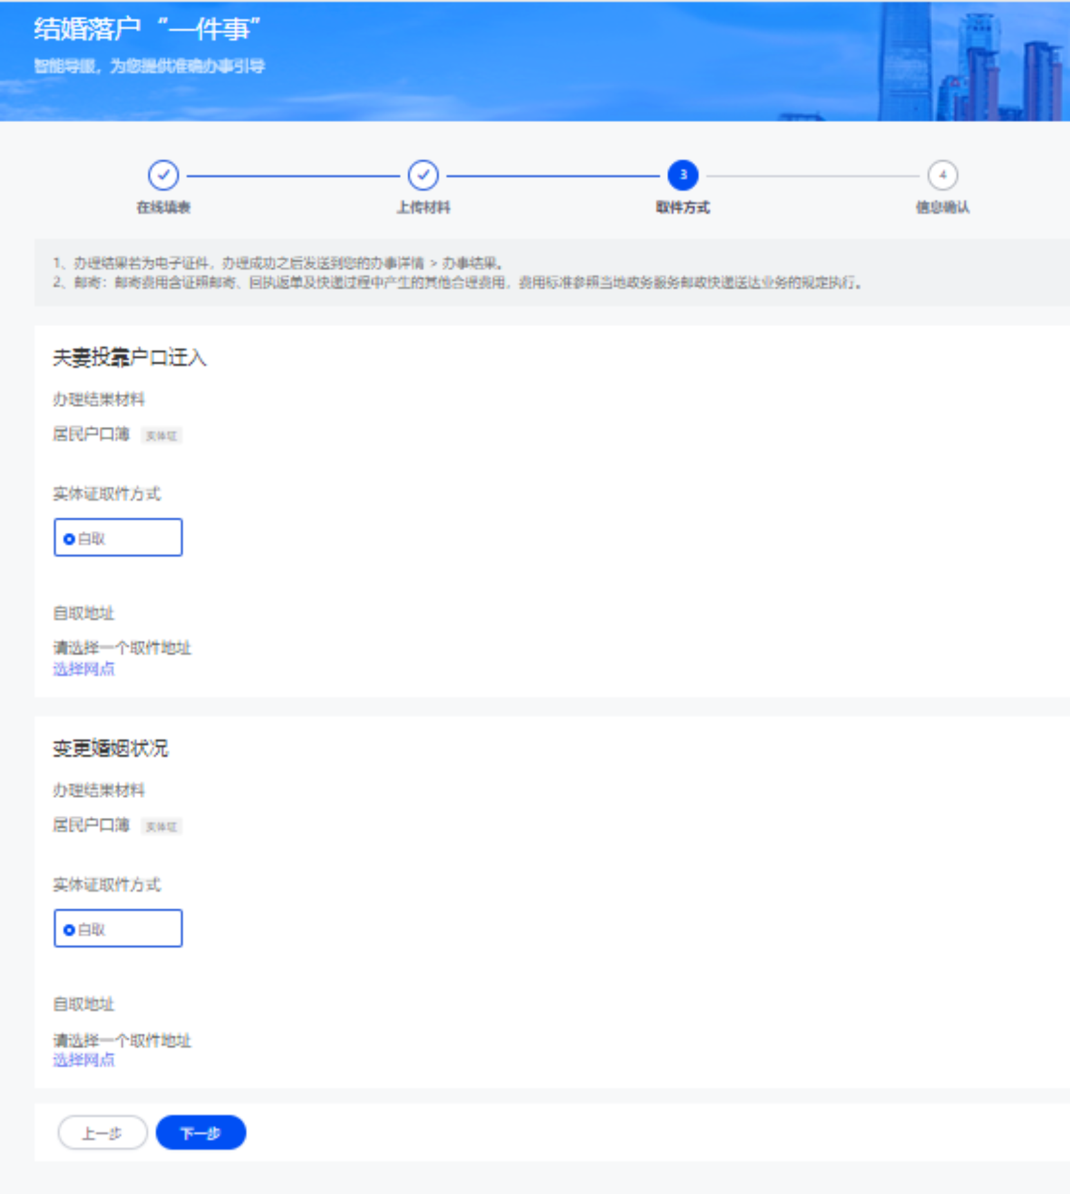
Task: Select the 在线填表 step label
Action: tap(163, 207)
